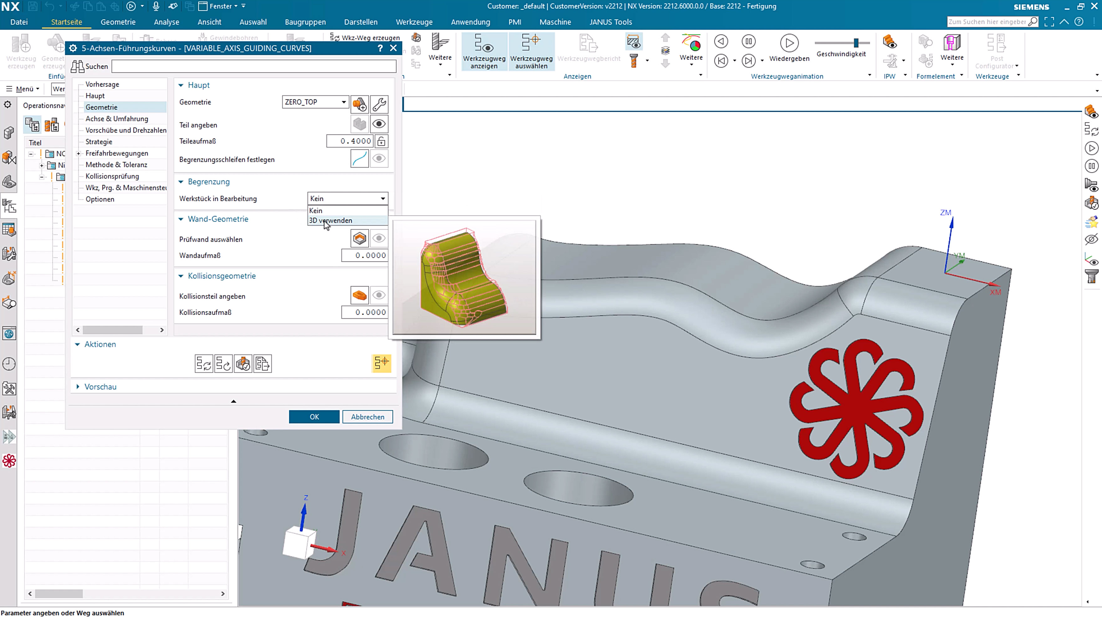The image size is (1102, 619).
Task: Click the wrench edit geometry icon
Action: (x=379, y=104)
